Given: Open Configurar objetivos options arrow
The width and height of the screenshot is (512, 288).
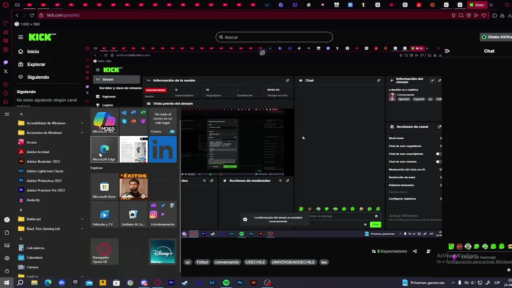Looking at the screenshot, I should coord(440,199).
